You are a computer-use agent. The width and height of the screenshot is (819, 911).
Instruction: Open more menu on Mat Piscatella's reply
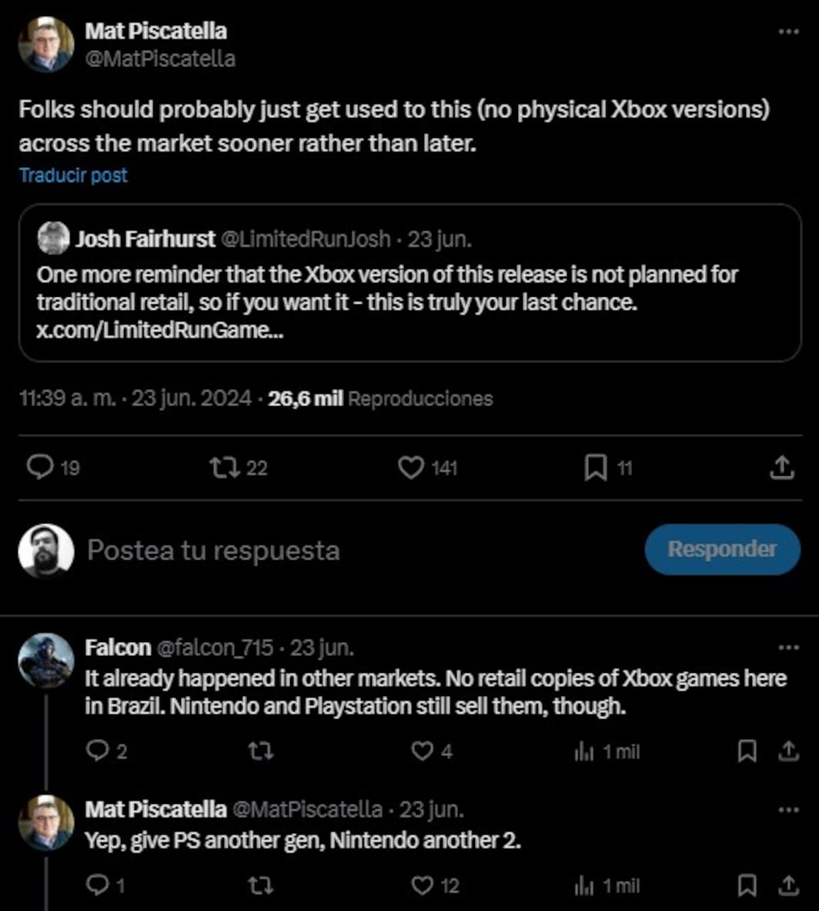coord(788,810)
